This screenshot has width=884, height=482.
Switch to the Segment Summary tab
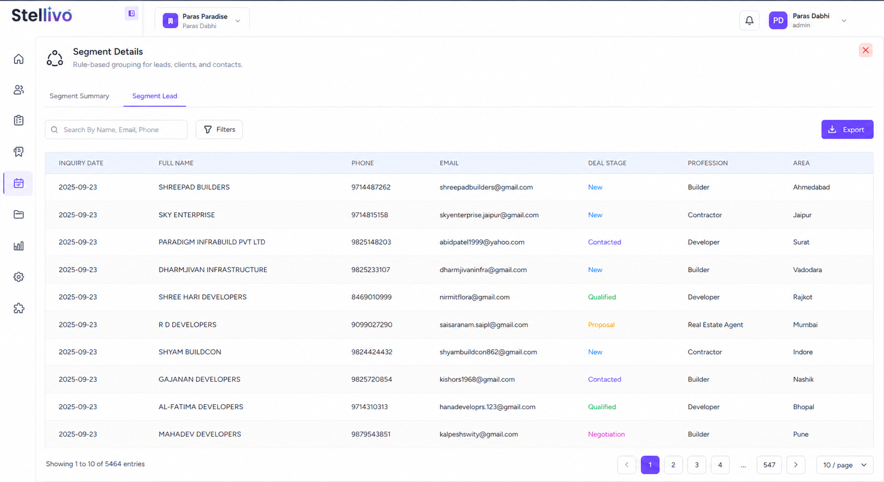(79, 96)
